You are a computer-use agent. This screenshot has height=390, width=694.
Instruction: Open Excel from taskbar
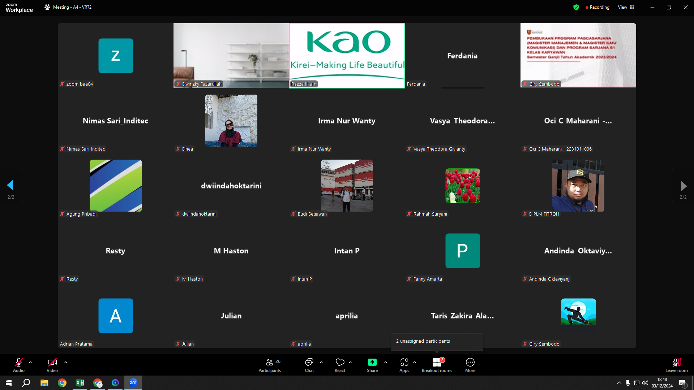pos(80,383)
